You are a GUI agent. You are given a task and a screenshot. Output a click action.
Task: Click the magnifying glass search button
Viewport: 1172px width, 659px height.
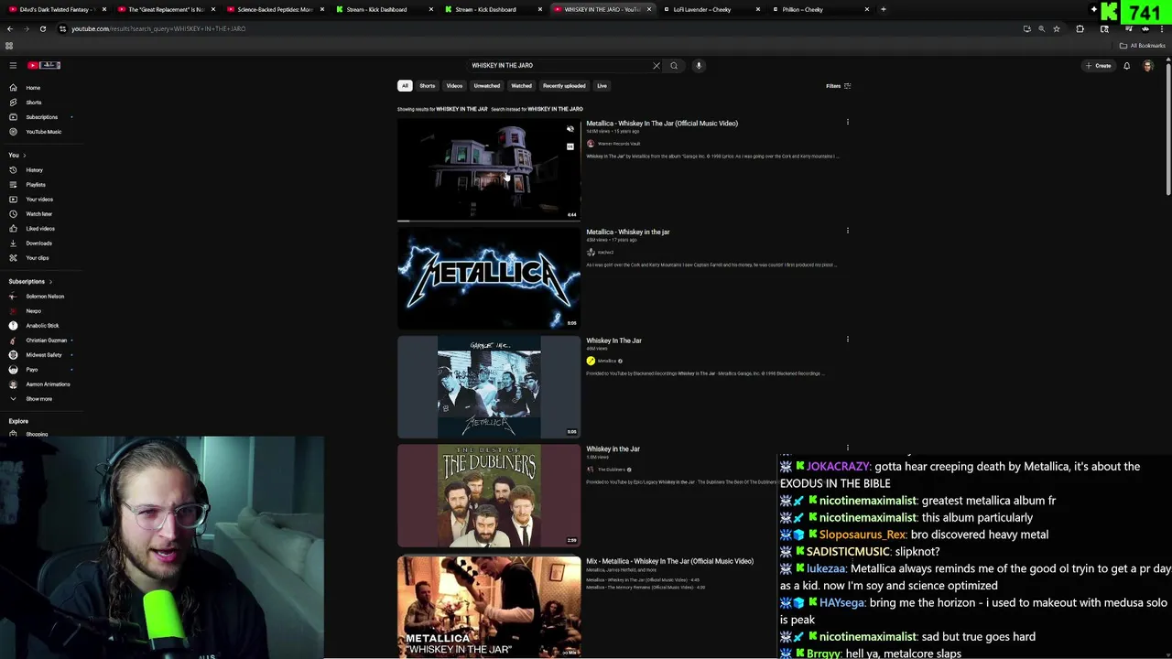click(x=674, y=66)
